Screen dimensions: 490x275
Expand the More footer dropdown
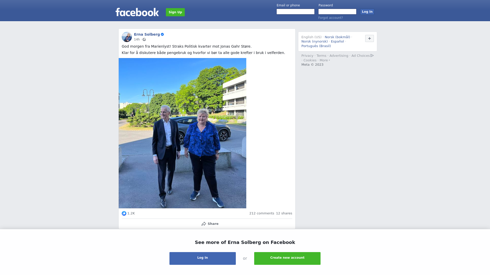325,60
